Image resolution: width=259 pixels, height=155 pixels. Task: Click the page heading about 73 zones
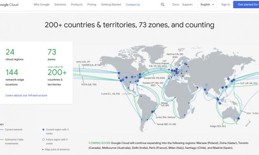click(130, 25)
